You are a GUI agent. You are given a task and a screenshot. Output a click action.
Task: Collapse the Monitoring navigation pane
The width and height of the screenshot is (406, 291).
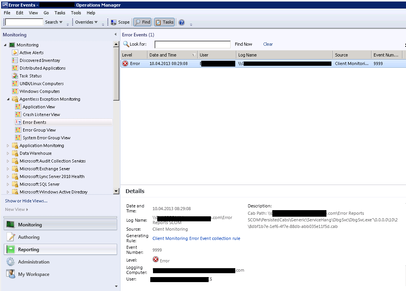click(x=115, y=34)
